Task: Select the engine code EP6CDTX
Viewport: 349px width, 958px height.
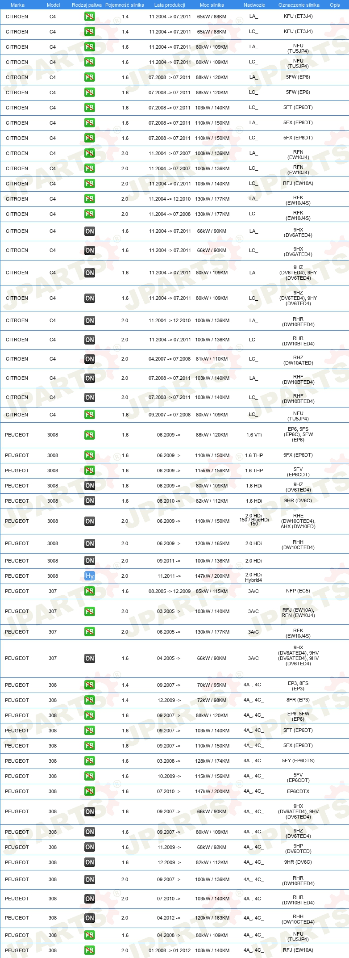Action: pos(298,791)
